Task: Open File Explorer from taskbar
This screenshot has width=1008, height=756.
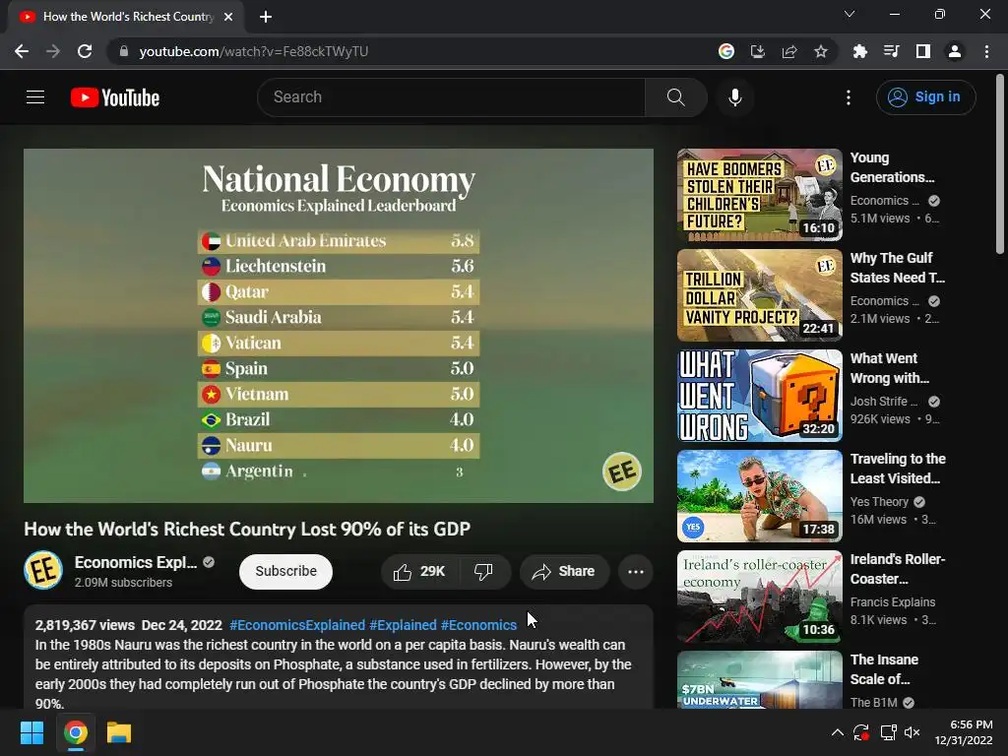Action: click(119, 732)
